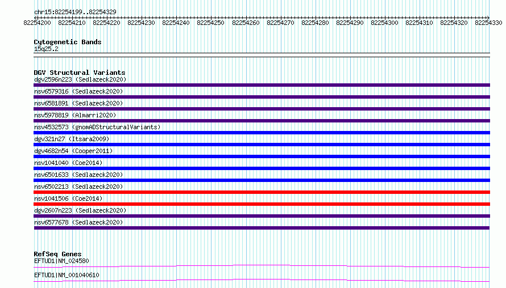Click ruler position 82254220
This screenshot has width=506, height=288.
click(x=106, y=23)
